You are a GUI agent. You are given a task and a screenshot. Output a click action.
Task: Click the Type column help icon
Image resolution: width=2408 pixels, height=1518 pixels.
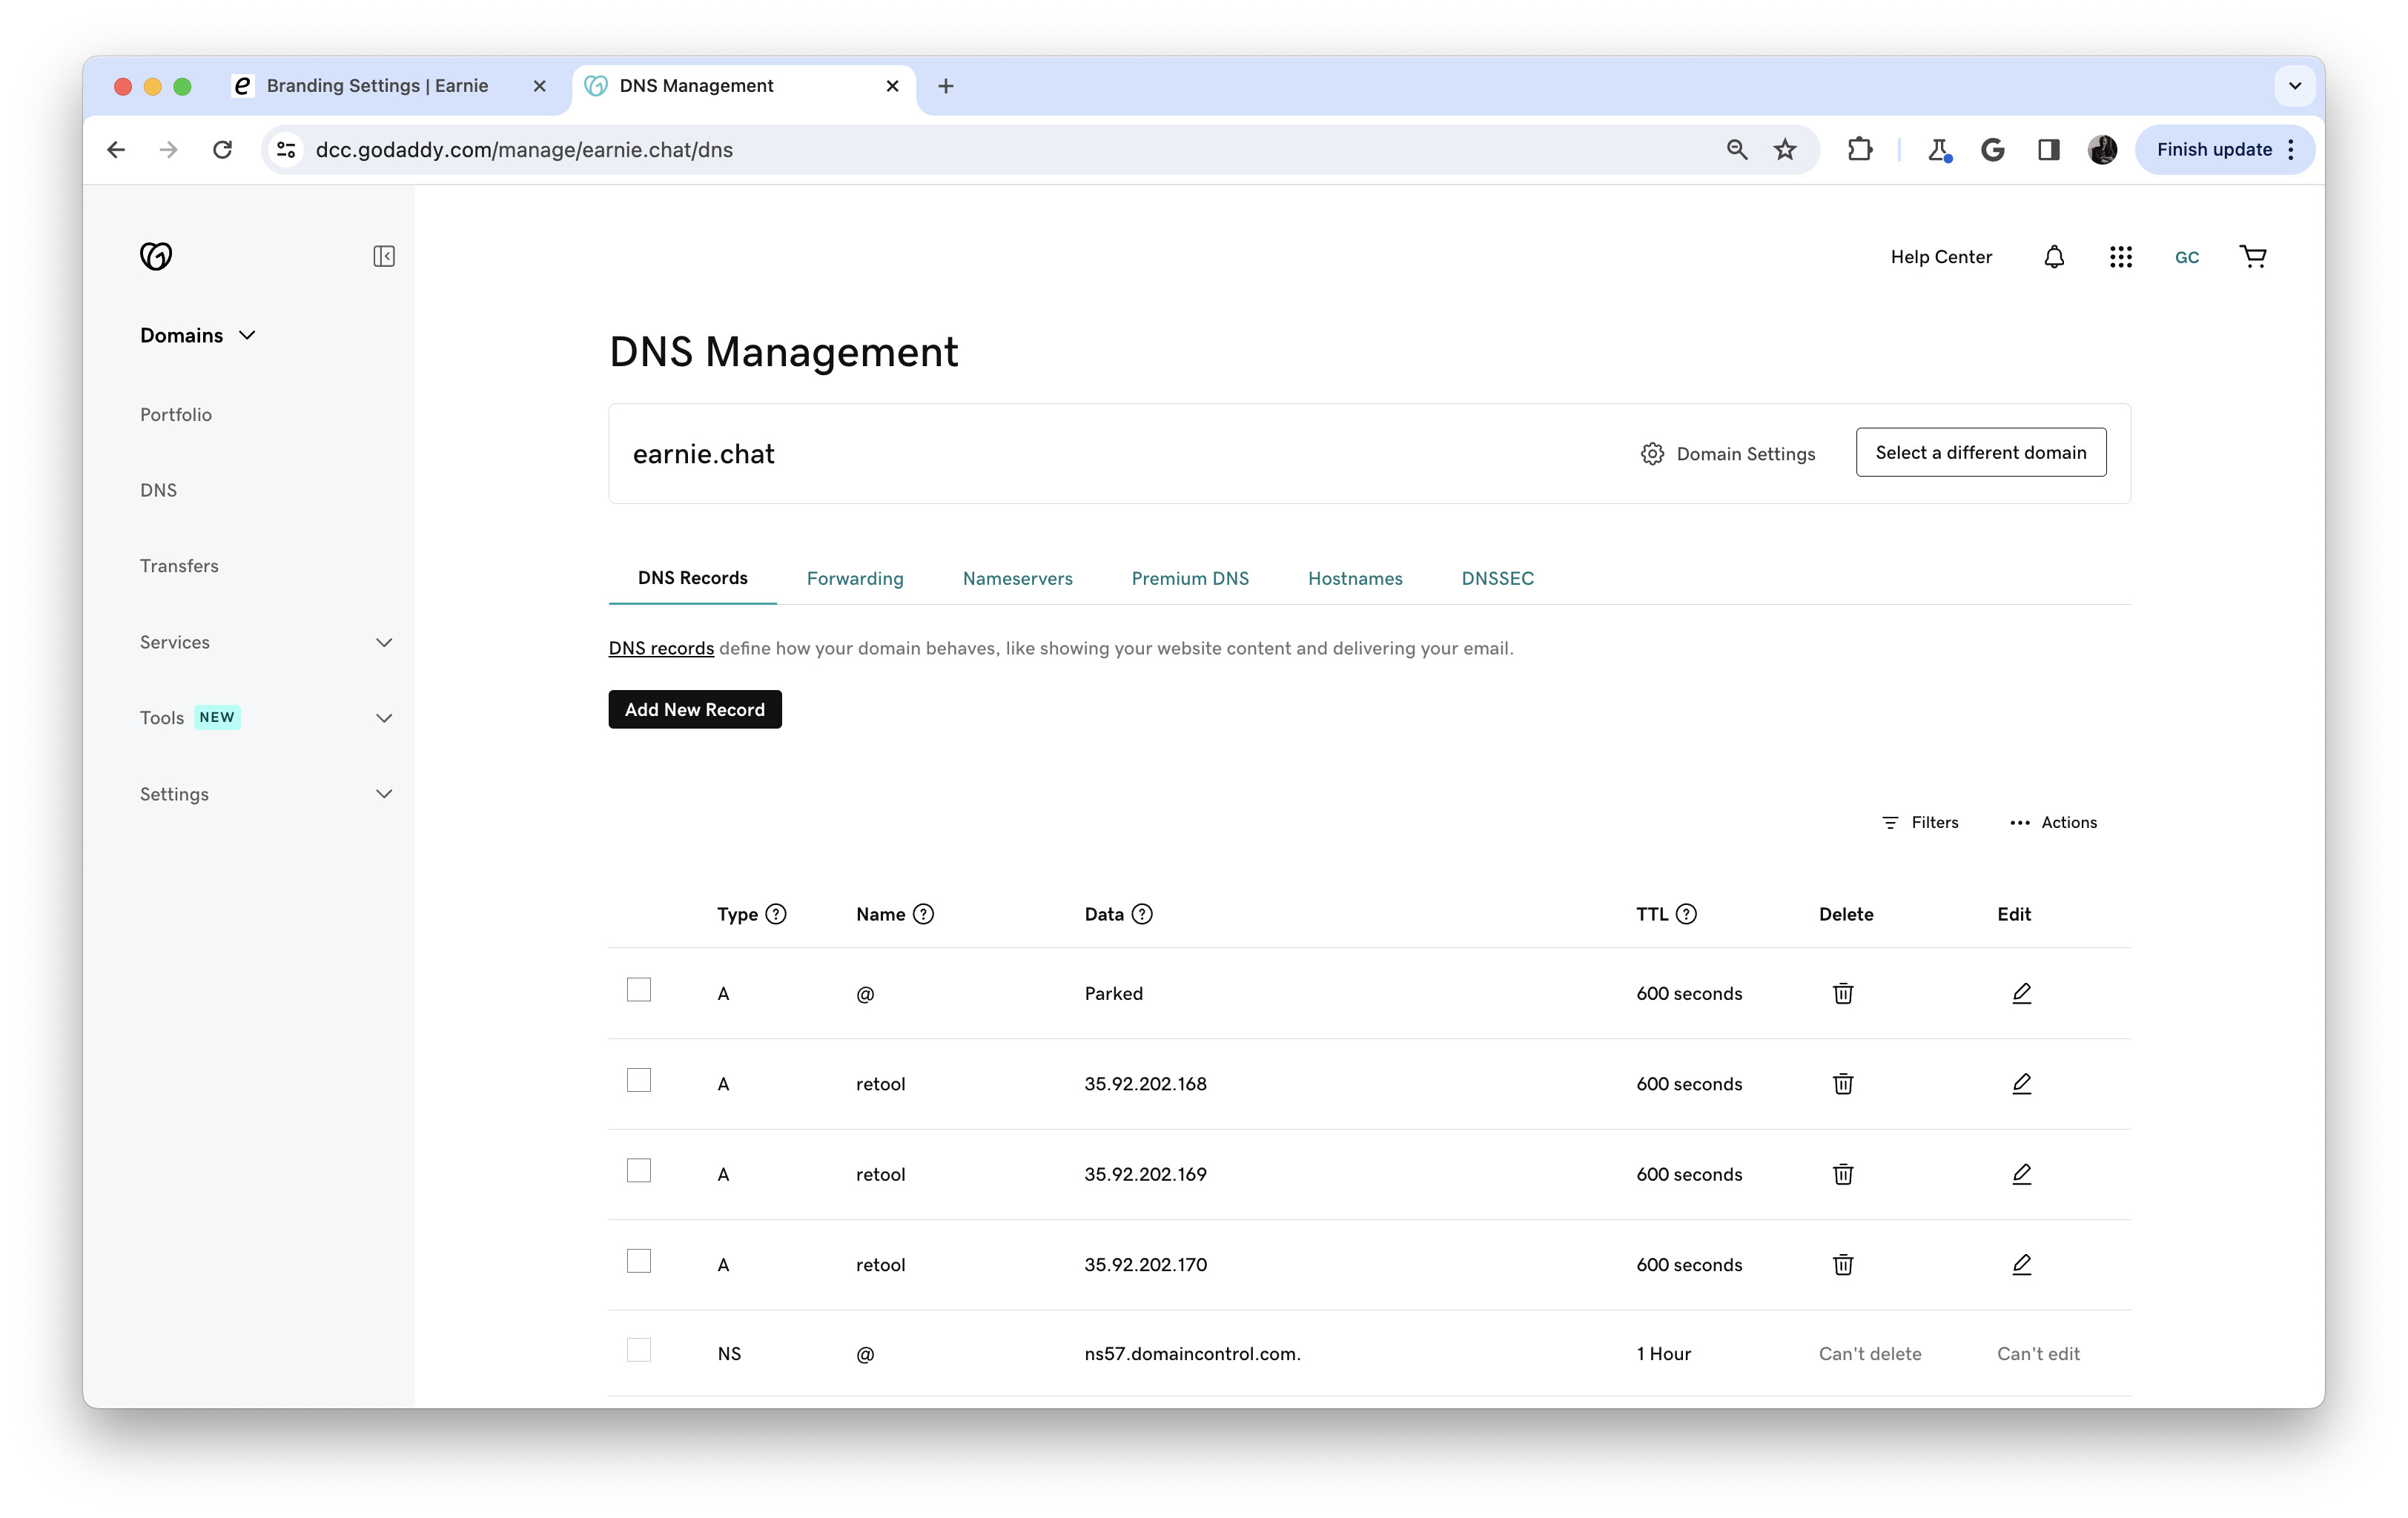pyautogui.click(x=776, y=914)
